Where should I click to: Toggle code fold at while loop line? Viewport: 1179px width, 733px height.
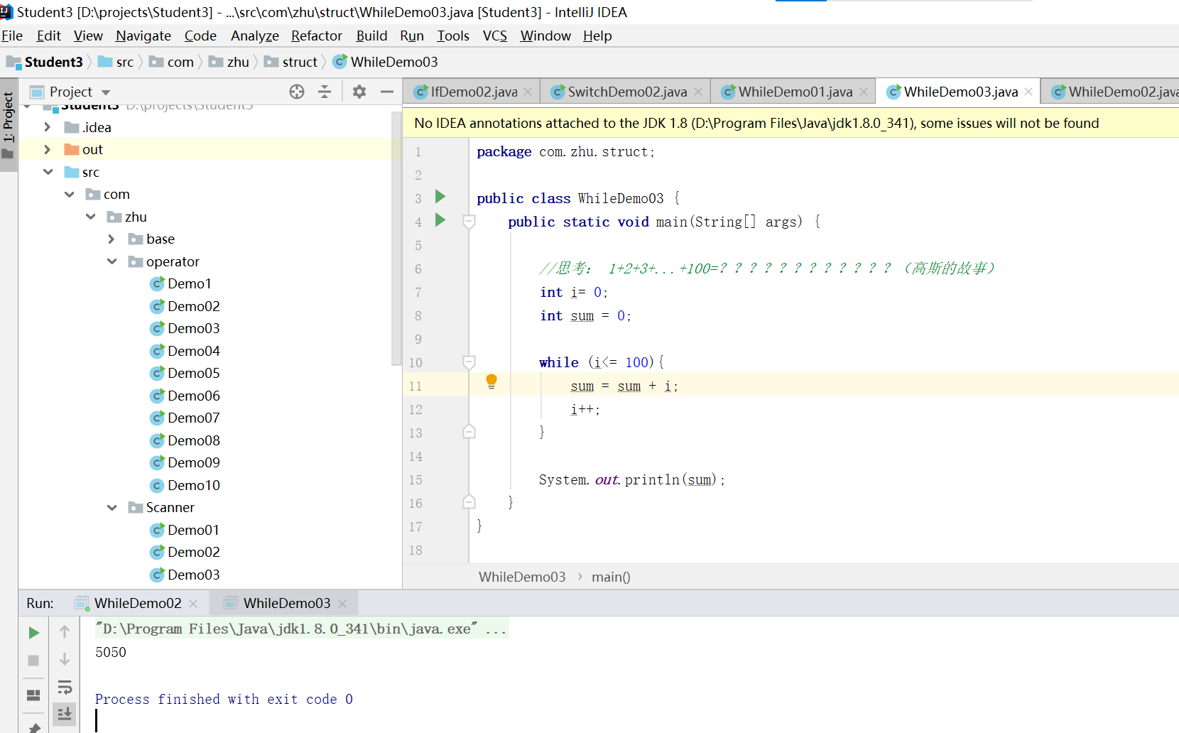click(469, 362)
